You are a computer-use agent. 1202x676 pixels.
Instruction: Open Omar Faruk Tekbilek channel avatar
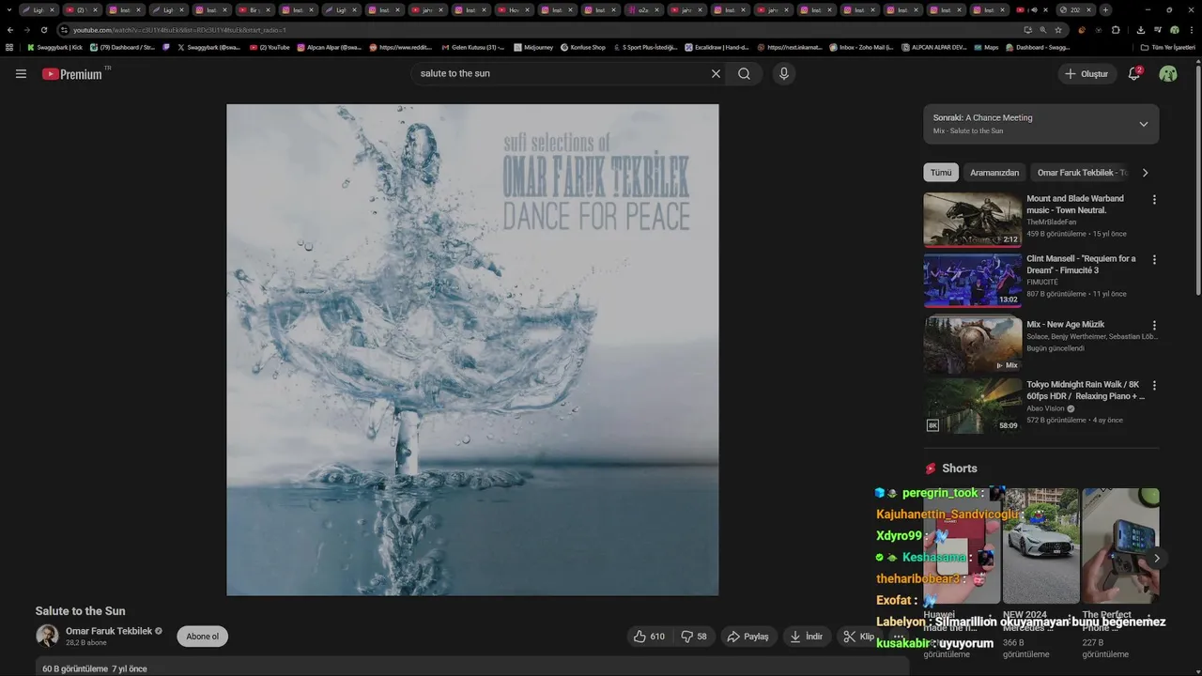coord(47,636)
